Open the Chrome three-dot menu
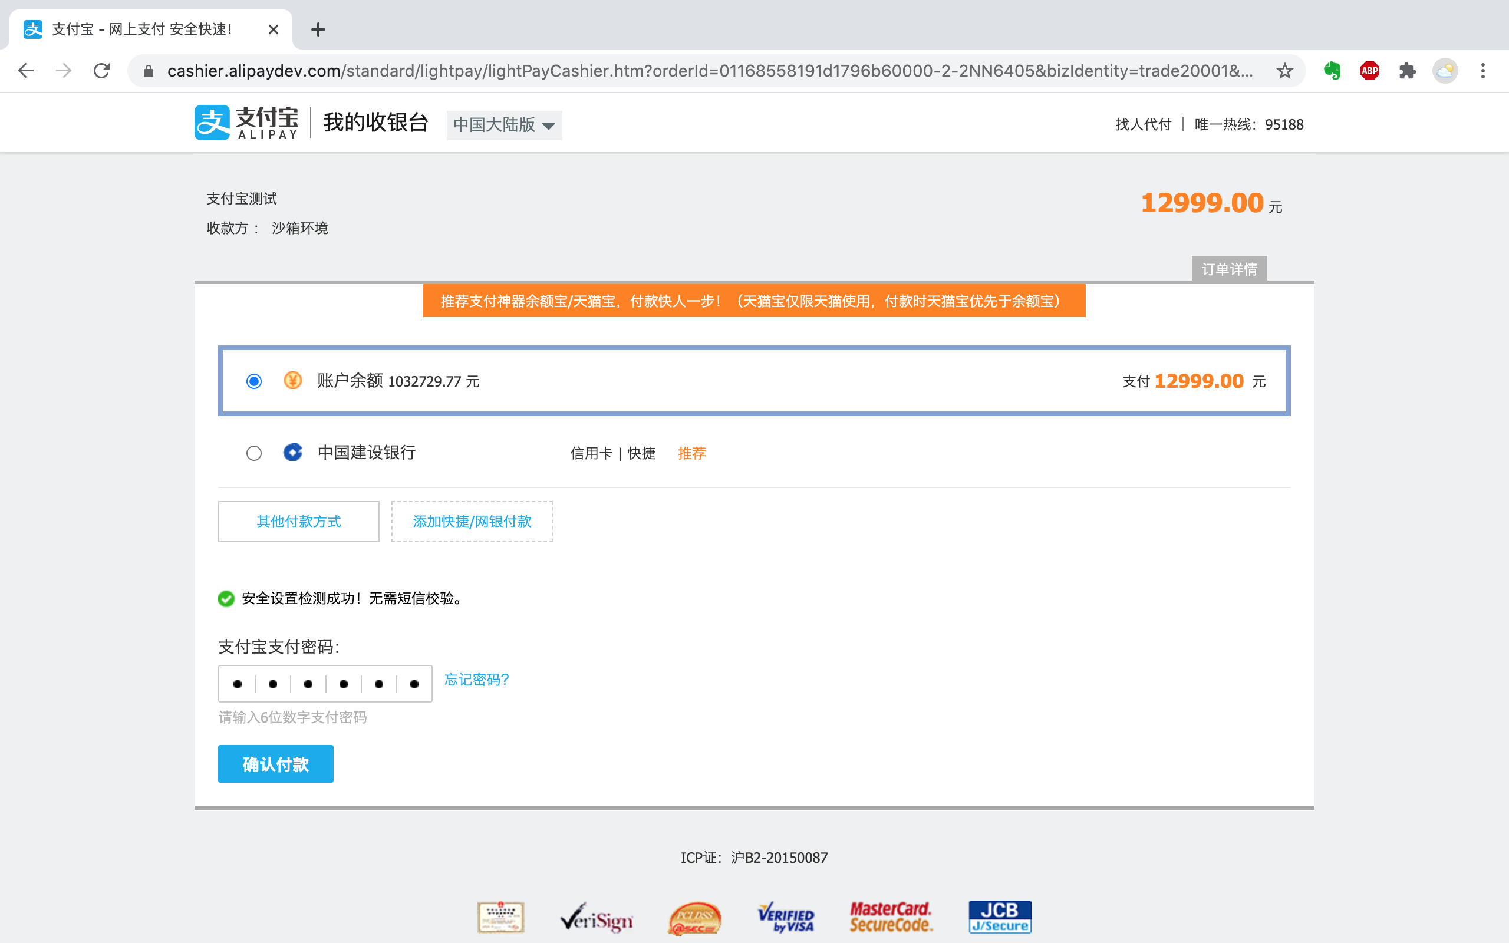Screen dimensions: 1509x943 (x=1483, y=71)
